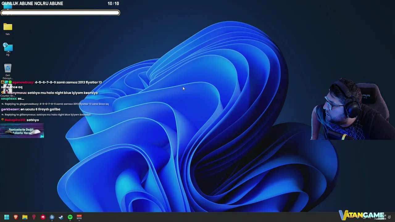Image resolution: width=395 pixels, height=222 pixels.
Task: Open the Windows Start menu
Action: [6, 217]
